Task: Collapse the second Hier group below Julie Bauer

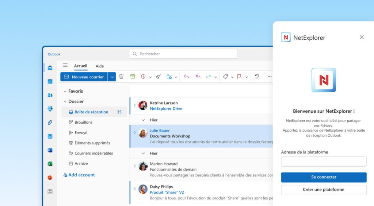Action: [143, 153]
